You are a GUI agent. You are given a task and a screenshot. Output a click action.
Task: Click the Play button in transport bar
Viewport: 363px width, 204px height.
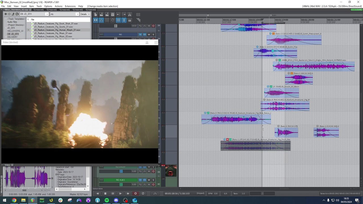[120, 194]
